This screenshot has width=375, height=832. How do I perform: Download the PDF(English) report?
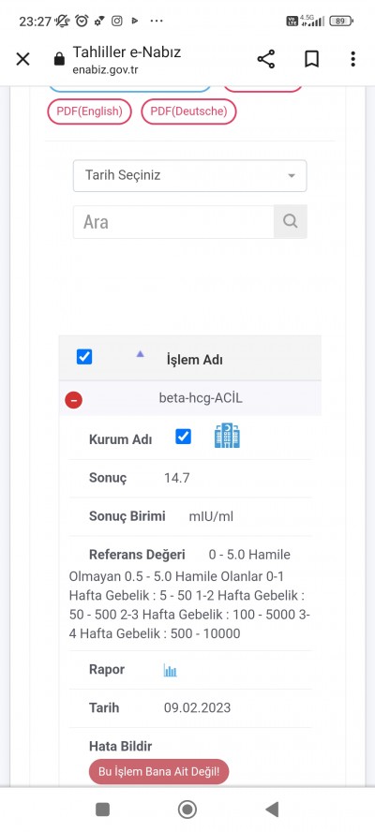pyautogui.click(x=89, y=111)
